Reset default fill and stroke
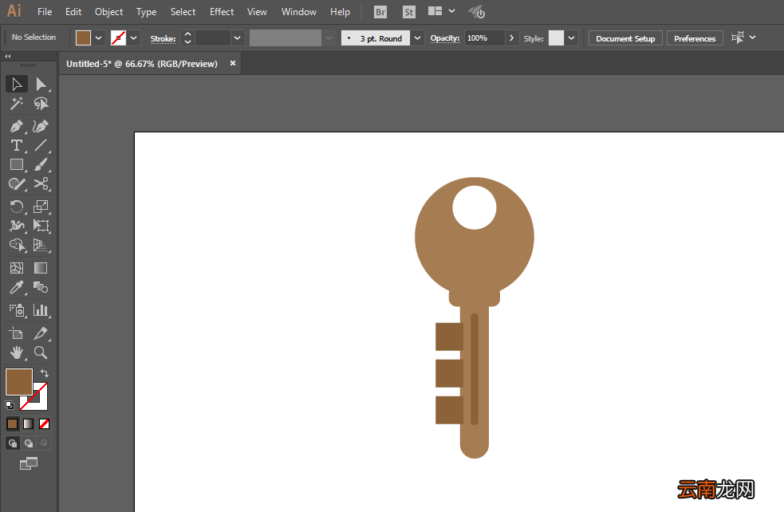784x512 pixels. click(x=10, y=405)
